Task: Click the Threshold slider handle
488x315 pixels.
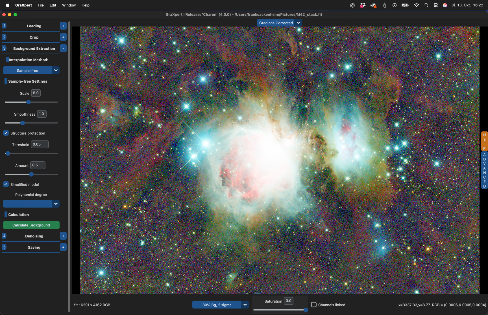Action: tap(8, 153)
